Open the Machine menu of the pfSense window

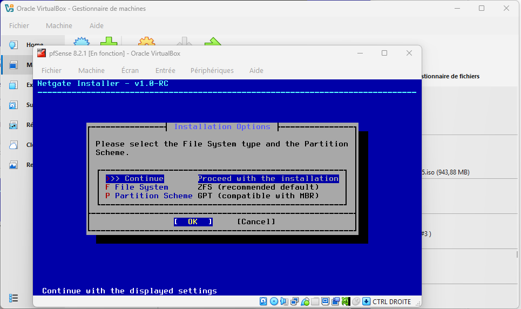pos(91,70)
